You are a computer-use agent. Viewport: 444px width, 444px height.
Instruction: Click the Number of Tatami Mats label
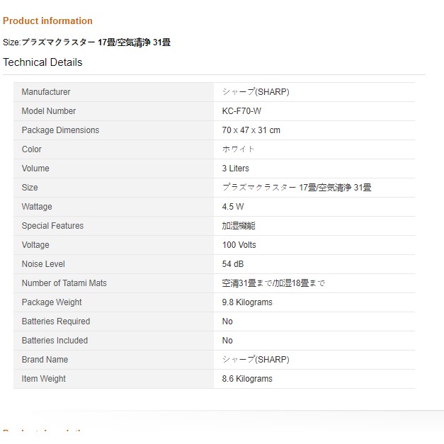pos(64,283)
